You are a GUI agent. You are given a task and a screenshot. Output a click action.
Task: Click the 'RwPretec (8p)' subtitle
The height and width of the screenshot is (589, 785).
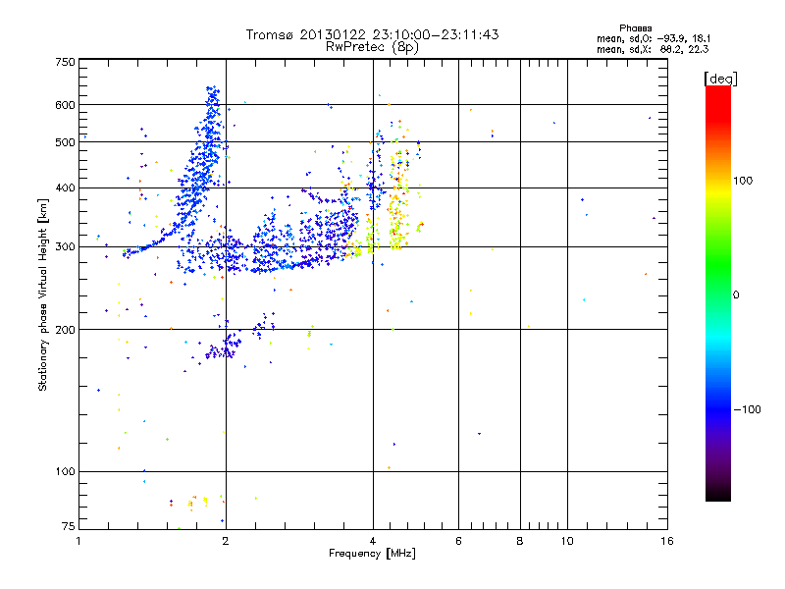click(372, 47)
